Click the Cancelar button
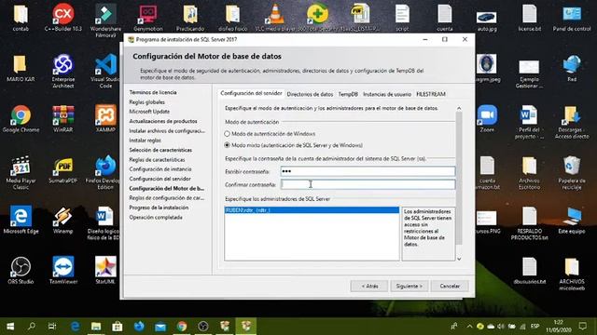This screenshot has height=335, width=597. coord(450,286)
